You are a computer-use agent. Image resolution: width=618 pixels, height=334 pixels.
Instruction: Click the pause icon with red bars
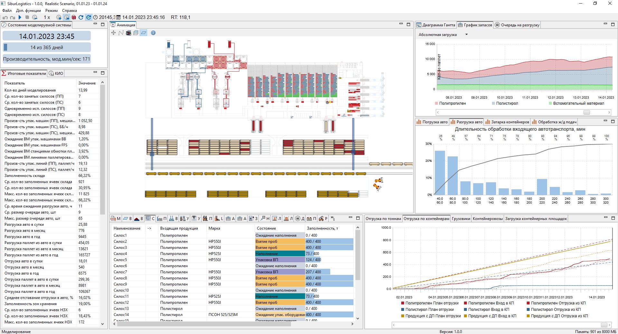(74, 17)
